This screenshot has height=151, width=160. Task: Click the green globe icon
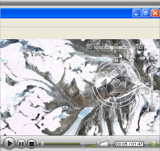click(153, 143)
